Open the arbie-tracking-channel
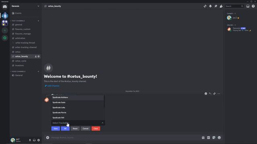This screenshot has width=257, height=144. (25, 47)
